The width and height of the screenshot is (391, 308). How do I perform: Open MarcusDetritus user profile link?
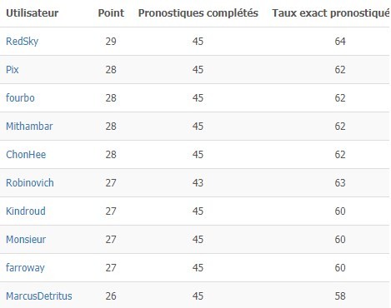[39, 296]
